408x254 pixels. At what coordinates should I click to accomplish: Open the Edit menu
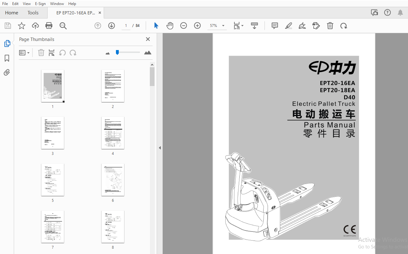[x=15, y=4]
